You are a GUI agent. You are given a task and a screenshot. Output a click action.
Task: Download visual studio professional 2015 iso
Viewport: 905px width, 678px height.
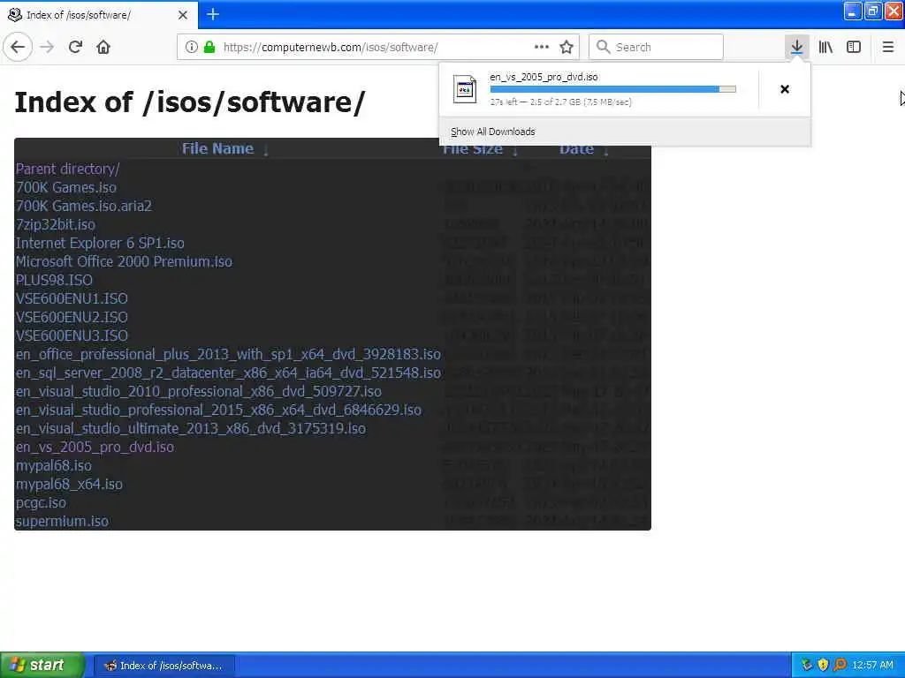pyautogui.click(x=218, y=410)
